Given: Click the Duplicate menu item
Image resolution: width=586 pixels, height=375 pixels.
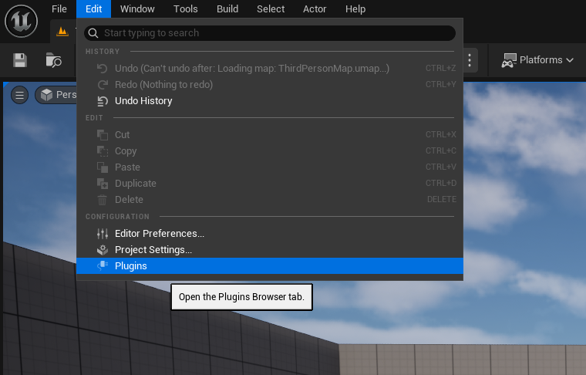Looking at the screenshot, I should (270, 183).
